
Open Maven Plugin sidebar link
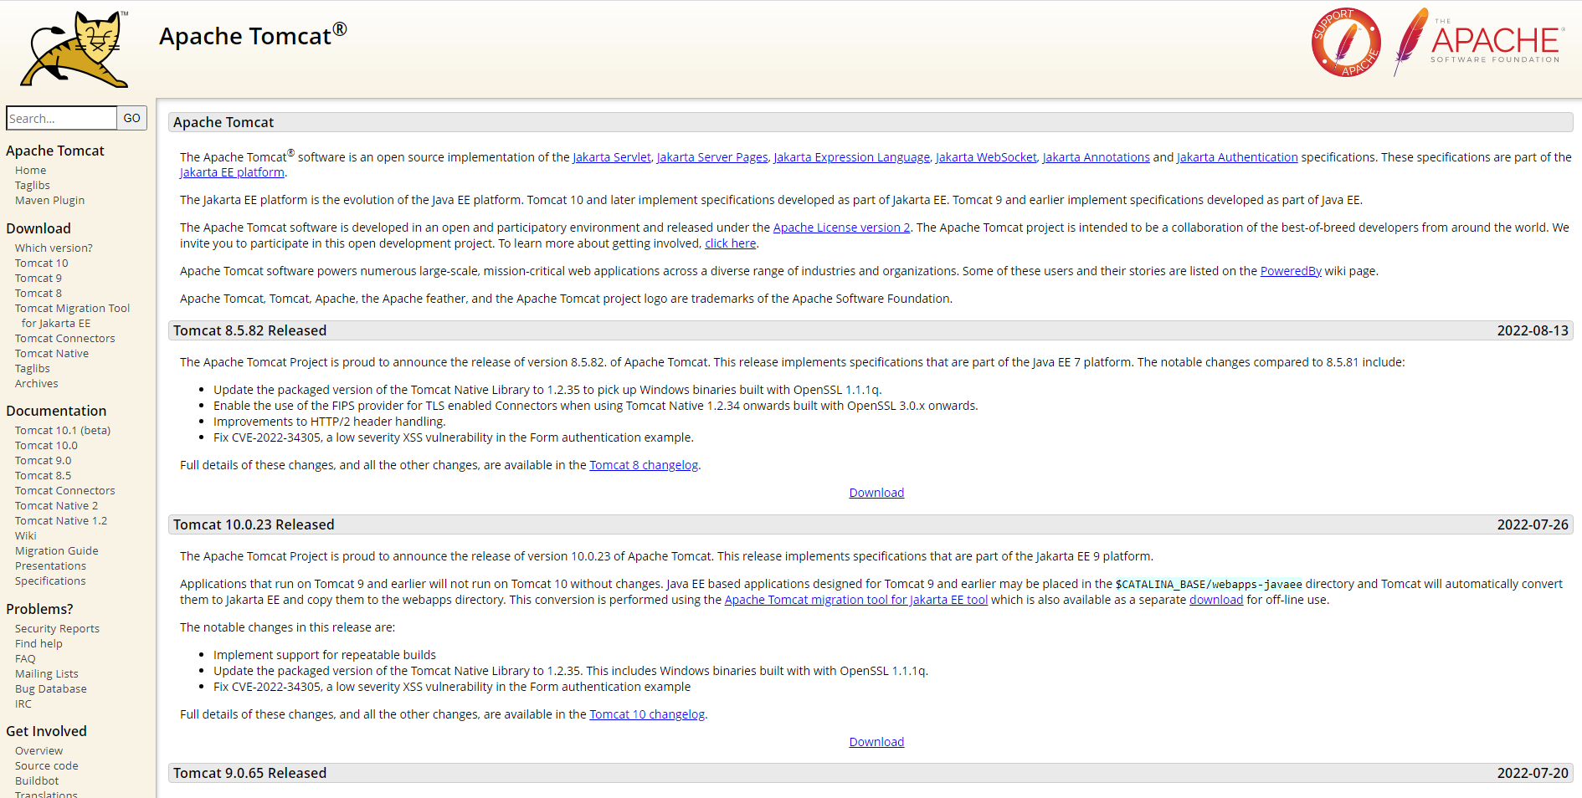pyautogui.click(x=50, y=200)
